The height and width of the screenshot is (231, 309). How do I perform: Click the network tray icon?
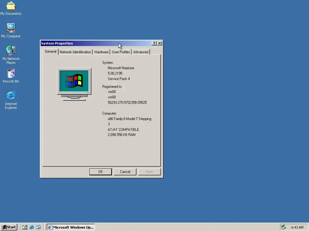coord(284,227)
